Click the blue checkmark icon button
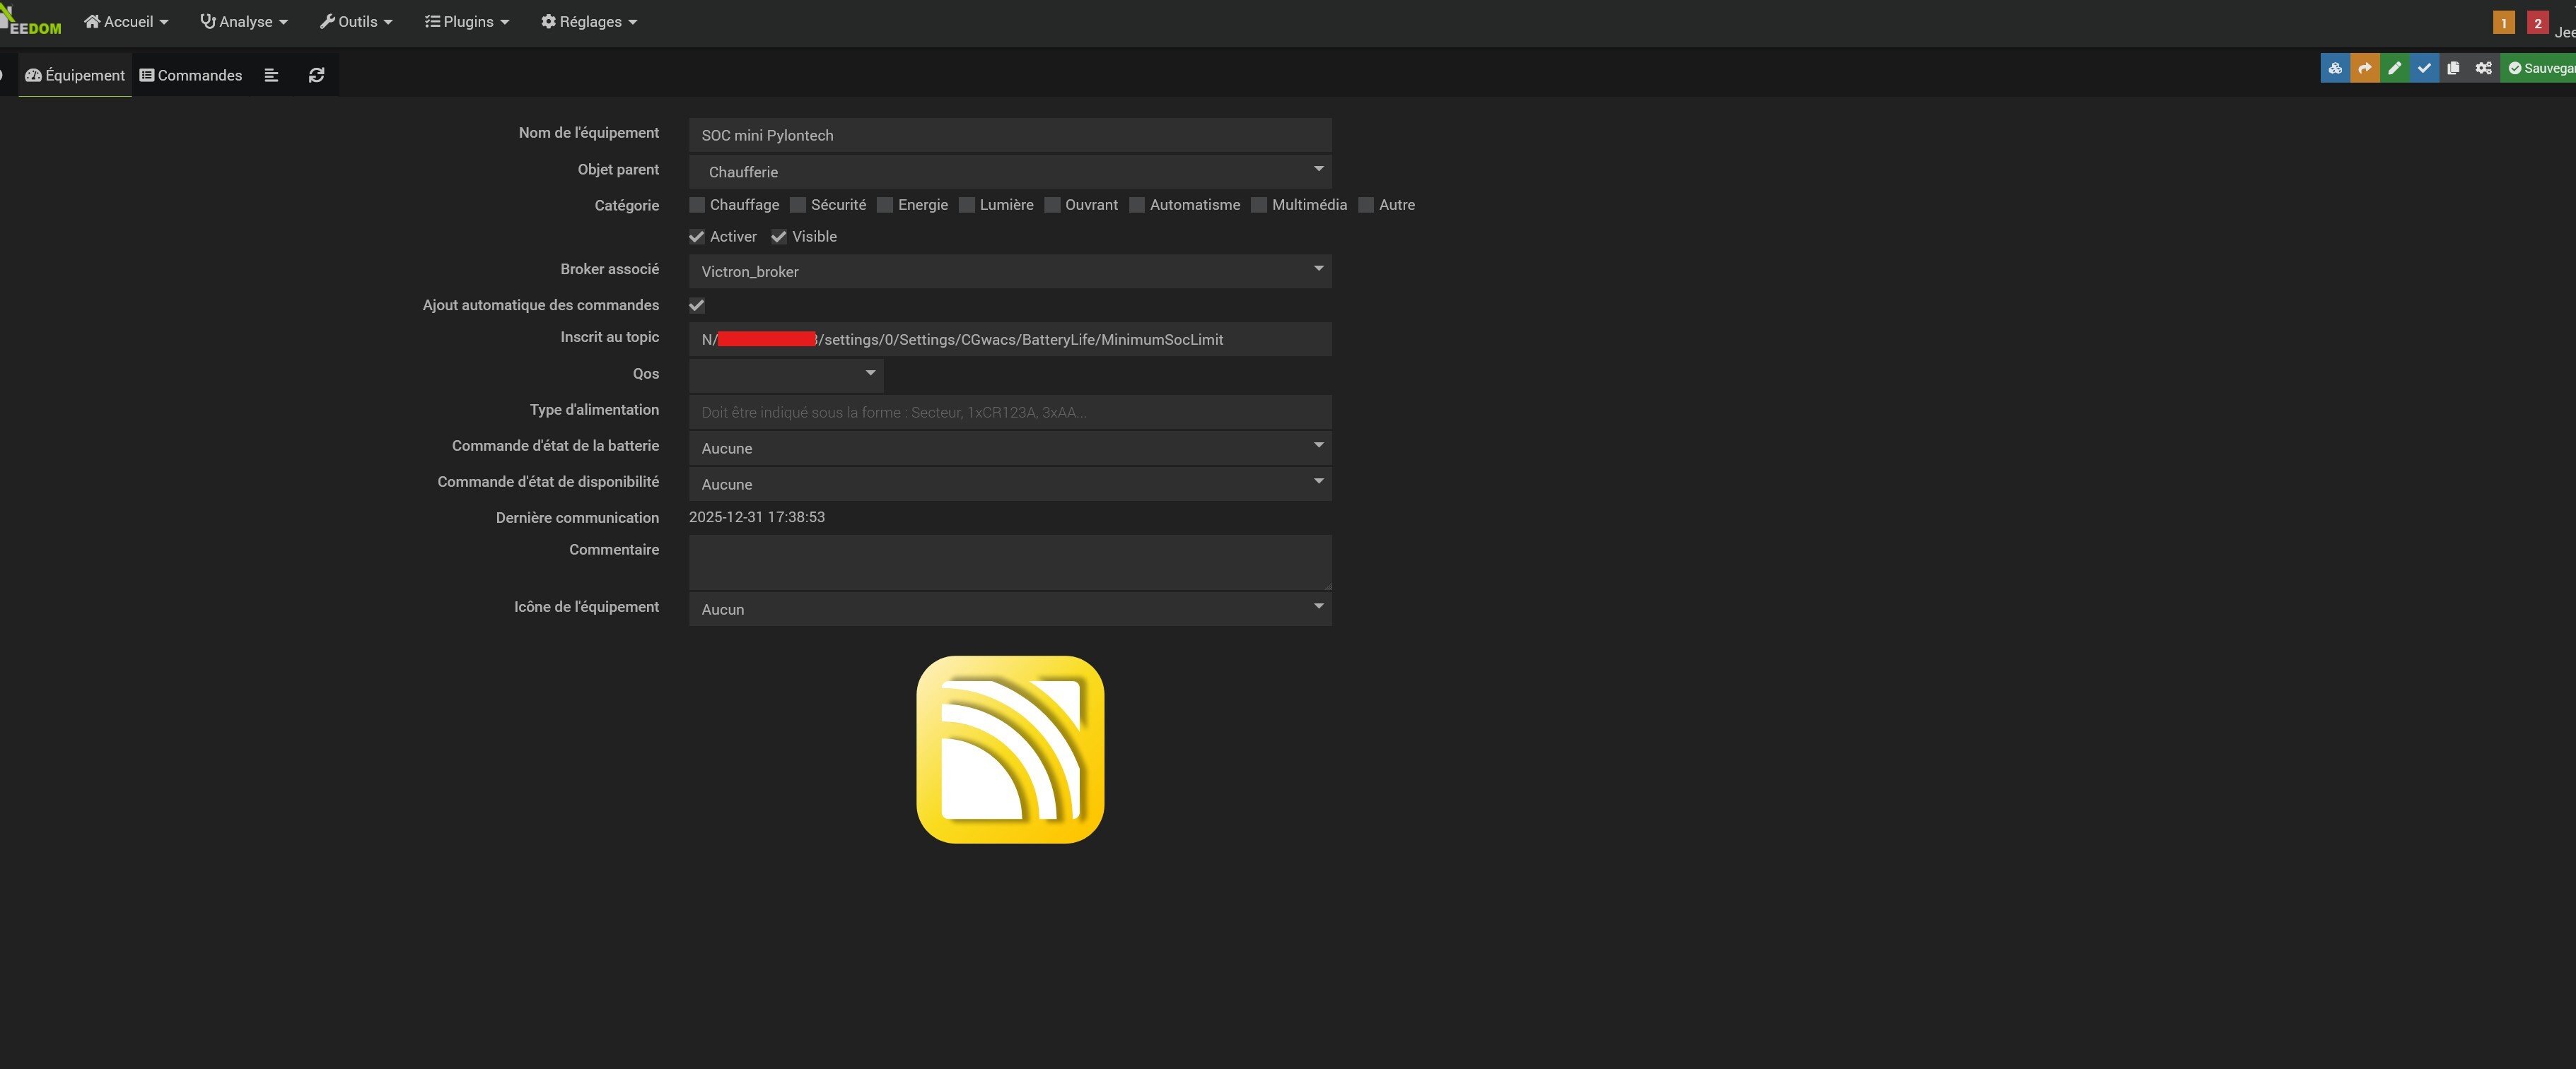The width and height of the screenshot is (2576, 1069). 2424,68
